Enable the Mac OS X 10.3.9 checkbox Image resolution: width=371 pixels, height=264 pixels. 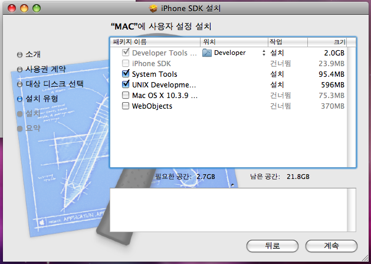tap(126, 95)
